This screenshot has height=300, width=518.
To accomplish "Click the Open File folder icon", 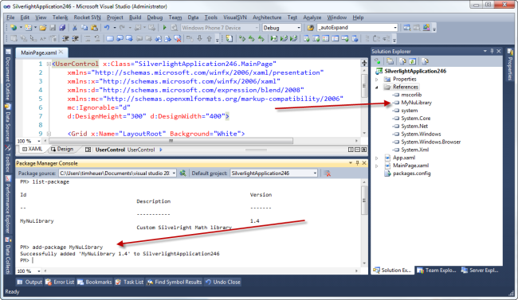I will tap(42, 28).
